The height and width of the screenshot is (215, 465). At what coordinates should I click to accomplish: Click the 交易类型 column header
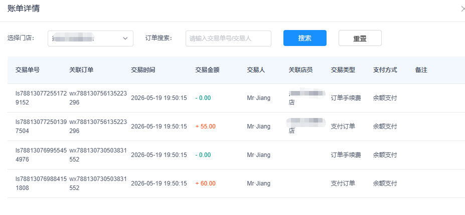[x=343, y=70]
